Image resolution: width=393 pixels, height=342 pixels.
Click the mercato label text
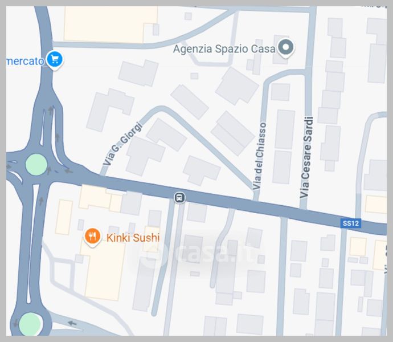pyautogui.click(x=25, y=61)
